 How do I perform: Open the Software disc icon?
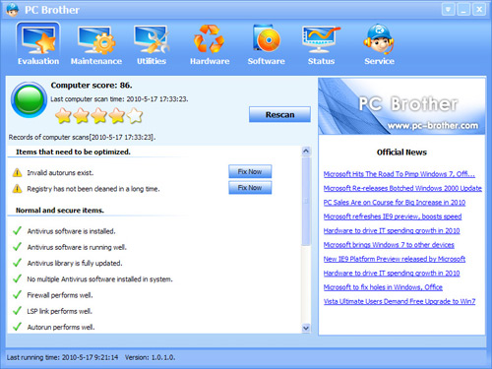267,38
